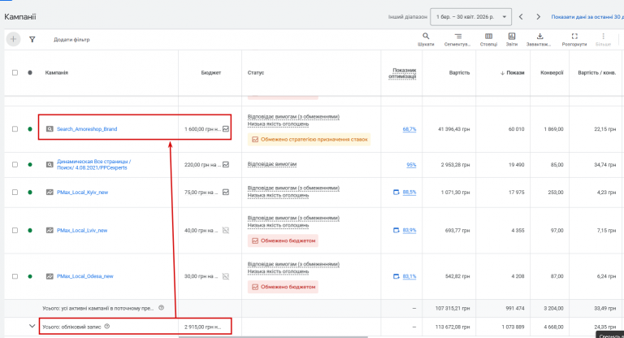Click Кампанія column header

click(x=57, y=73)
